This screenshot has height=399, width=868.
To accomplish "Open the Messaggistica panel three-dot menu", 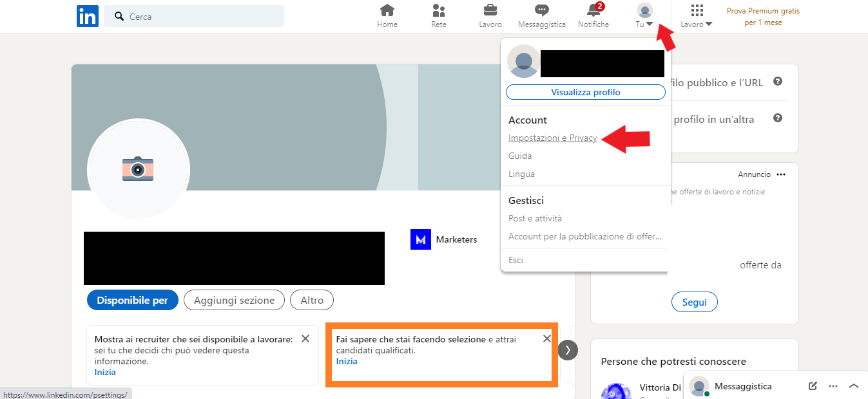I will [x=834, y=385].
